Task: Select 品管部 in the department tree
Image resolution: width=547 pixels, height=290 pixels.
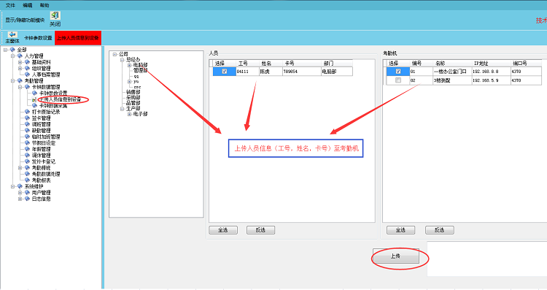Action: [x=133, y=103]
